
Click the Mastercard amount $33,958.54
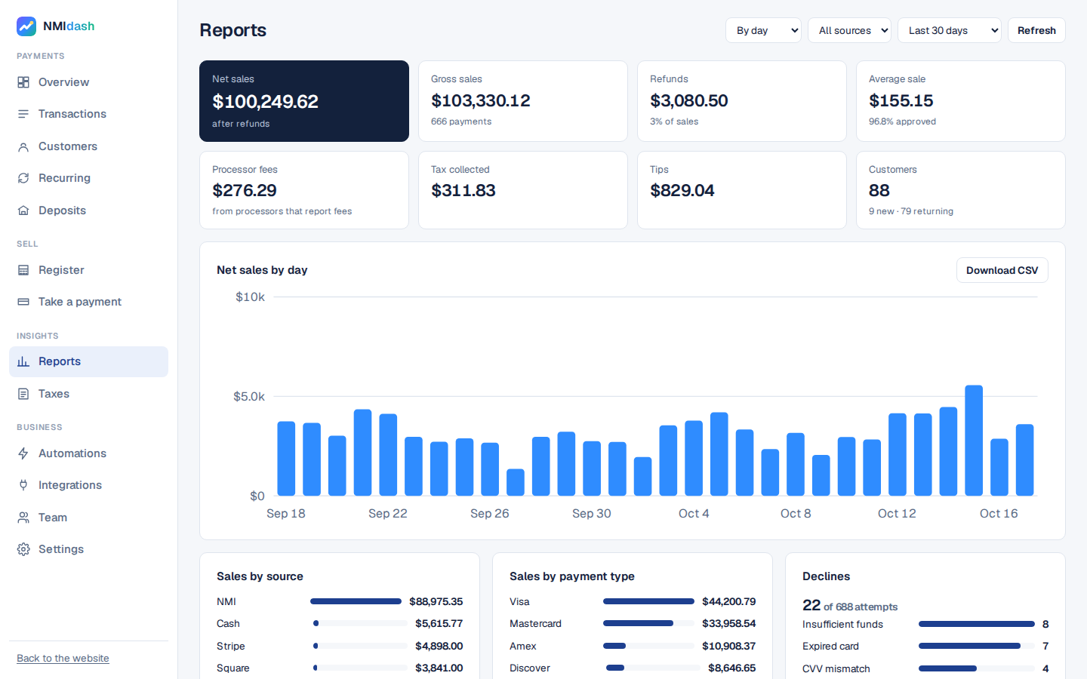point(728,624)
